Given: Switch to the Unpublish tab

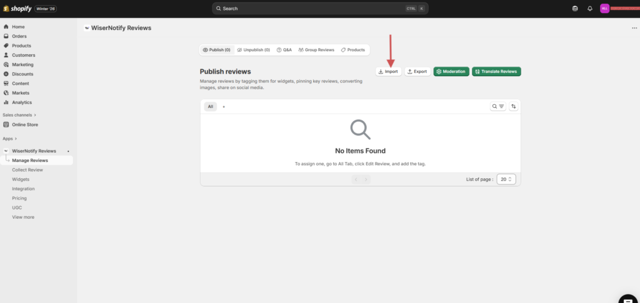Looking at the screenshot, I should [253, 50].
